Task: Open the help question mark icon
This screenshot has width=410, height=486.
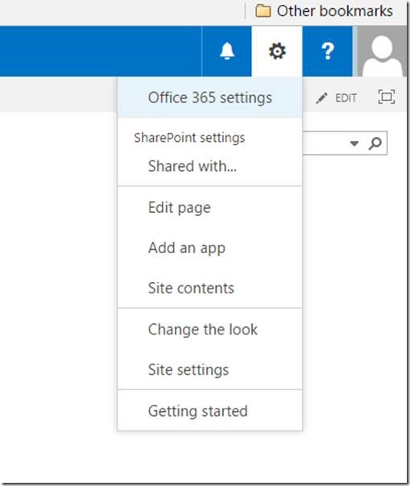Action: 328,51
